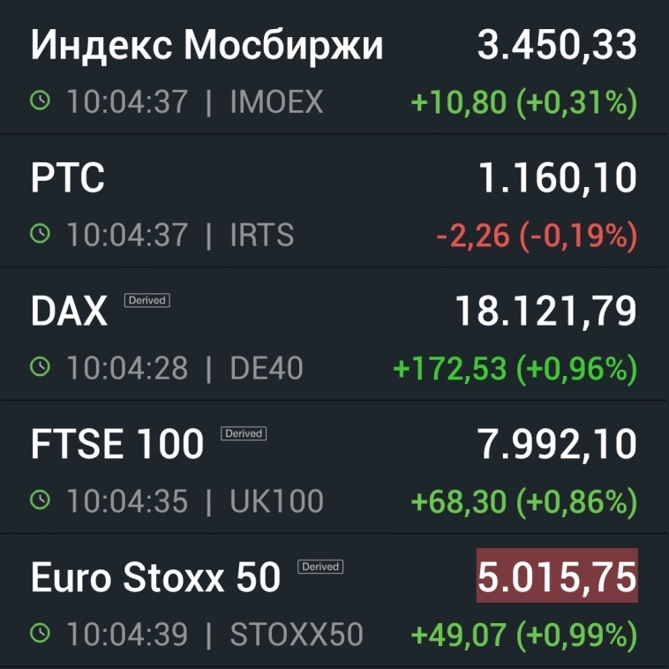Click the STOXX50 ticker symbol

(297, 634)
